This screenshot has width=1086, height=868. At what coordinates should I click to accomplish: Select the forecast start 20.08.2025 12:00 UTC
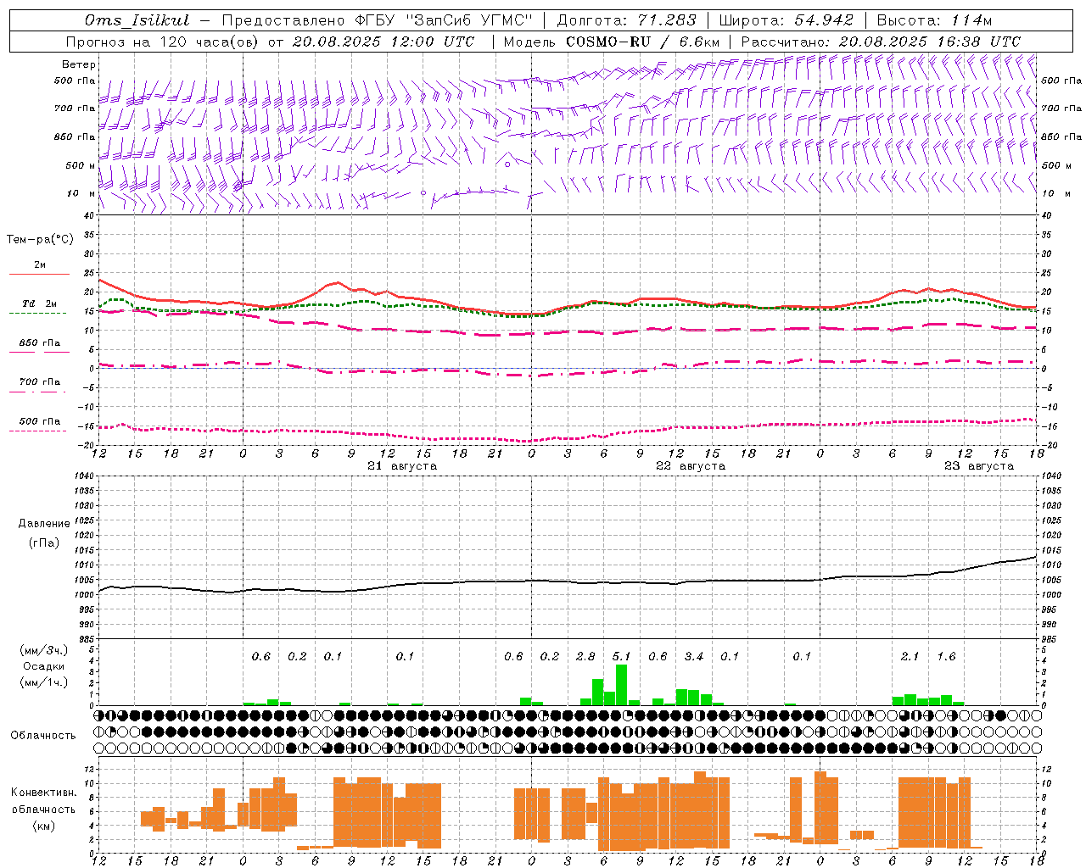383,42
